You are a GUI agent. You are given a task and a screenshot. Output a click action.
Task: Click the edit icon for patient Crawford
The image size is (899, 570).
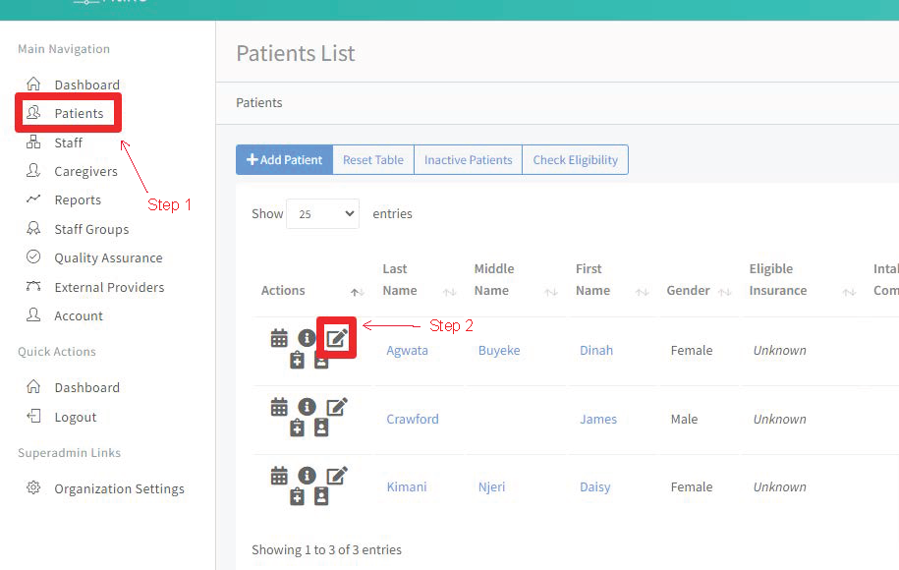point(337,407)
